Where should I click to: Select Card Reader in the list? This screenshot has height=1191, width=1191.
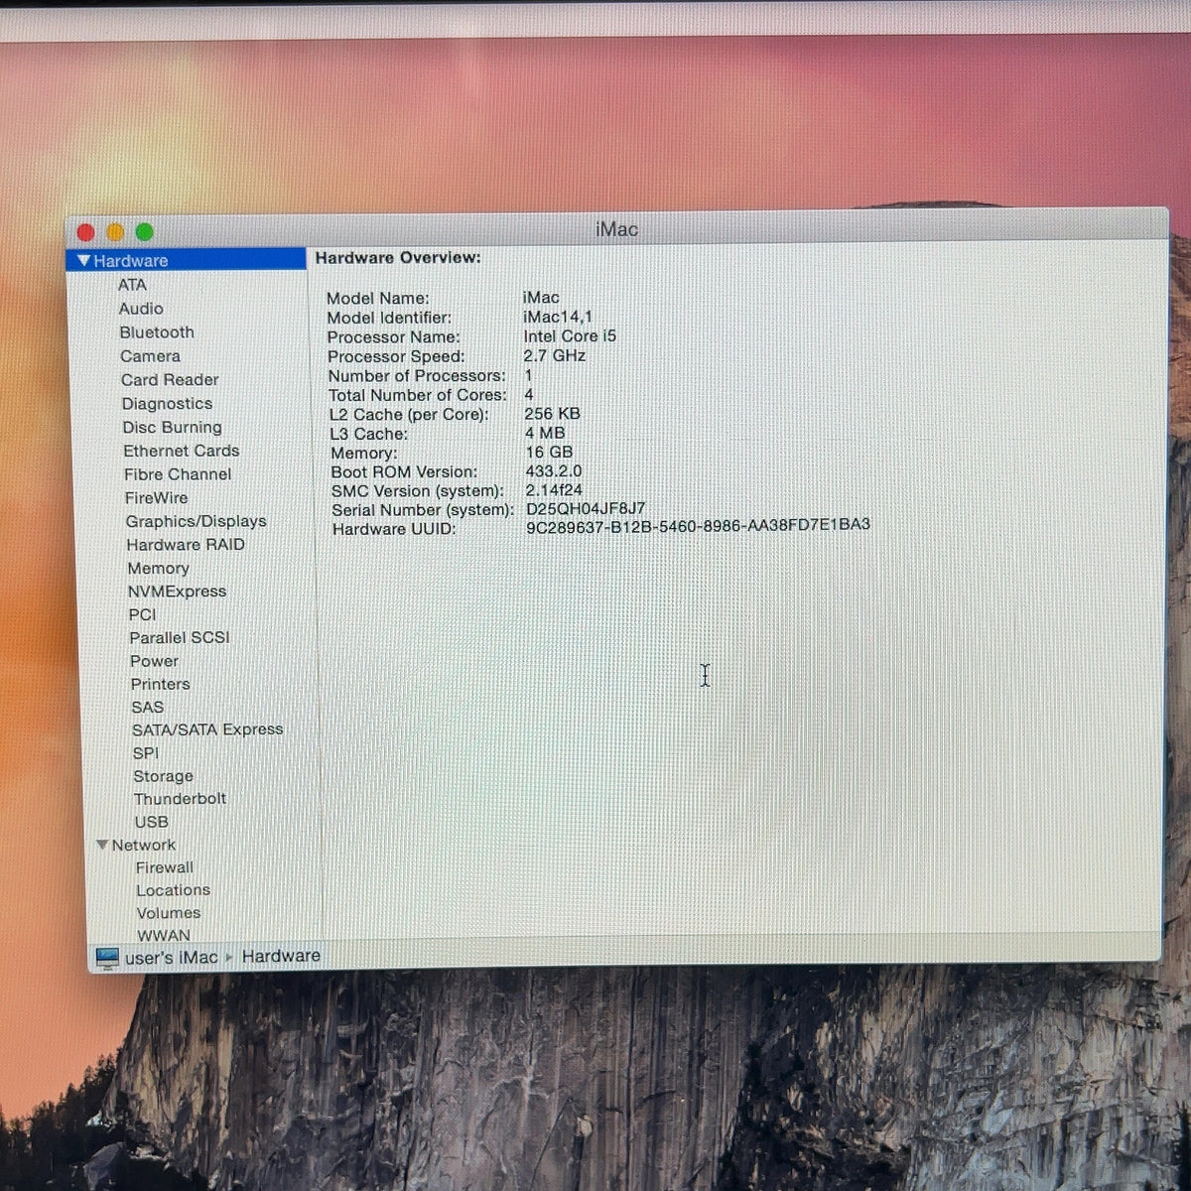(x=170, y=380)
